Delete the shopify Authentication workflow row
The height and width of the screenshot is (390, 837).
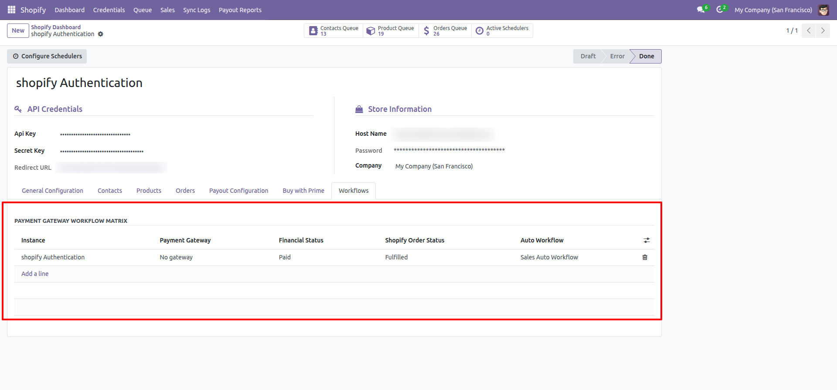click(x=645, y=257)
